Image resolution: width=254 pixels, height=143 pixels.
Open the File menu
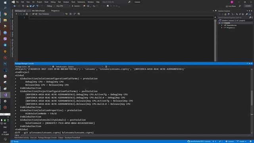(x=17, y=2)
